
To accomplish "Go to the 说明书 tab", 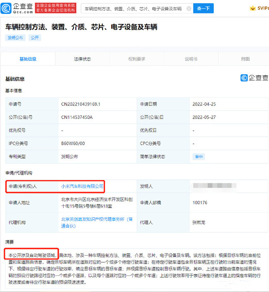I will coord(191,59).
